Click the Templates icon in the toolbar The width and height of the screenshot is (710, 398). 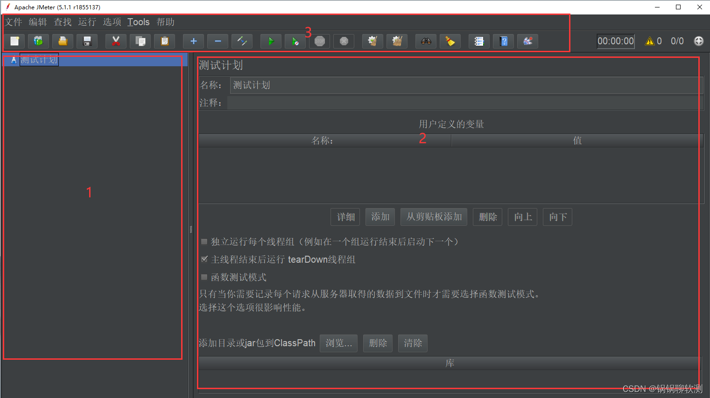(x=38, y=41)
